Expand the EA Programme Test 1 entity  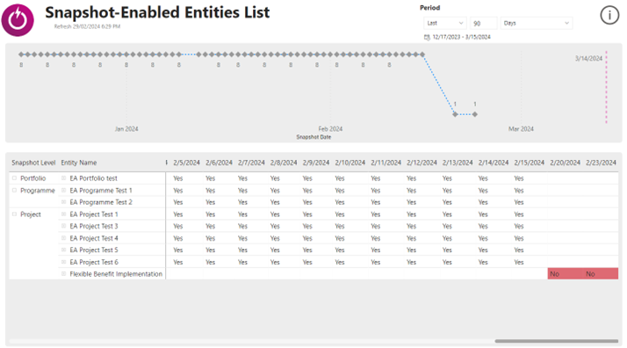(63, 191)
